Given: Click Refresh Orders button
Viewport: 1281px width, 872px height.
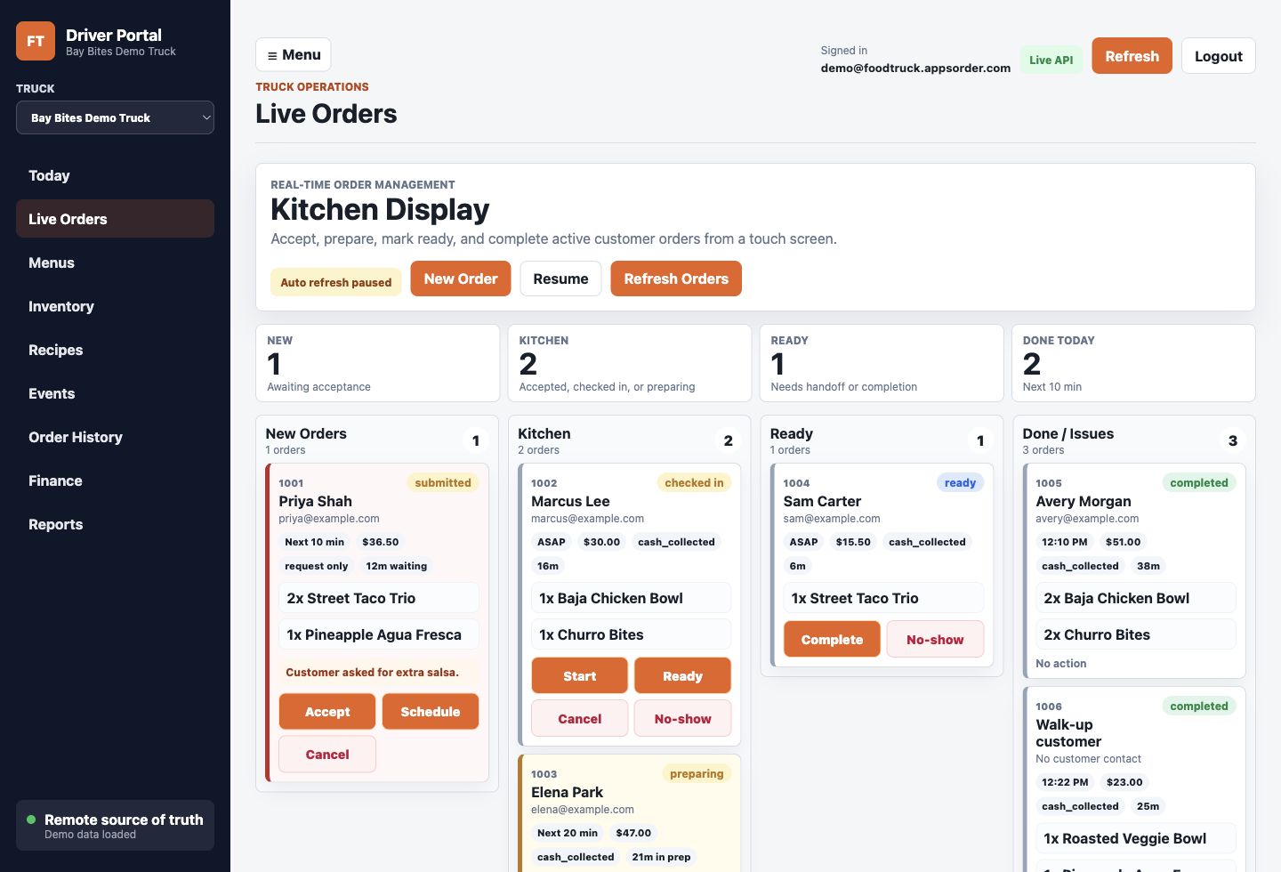Looking at the screenshot, I should click(676, 279).
